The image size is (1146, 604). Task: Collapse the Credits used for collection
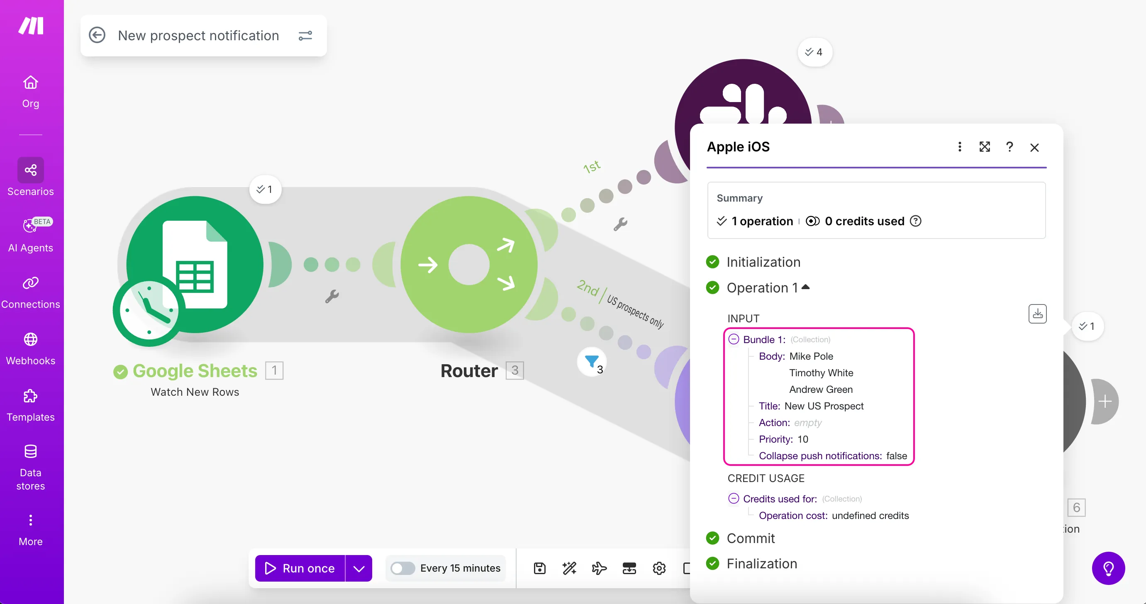(734, 498)
